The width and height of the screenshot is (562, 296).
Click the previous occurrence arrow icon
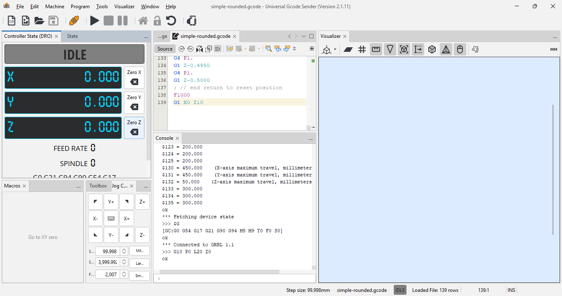coord(278,49)
